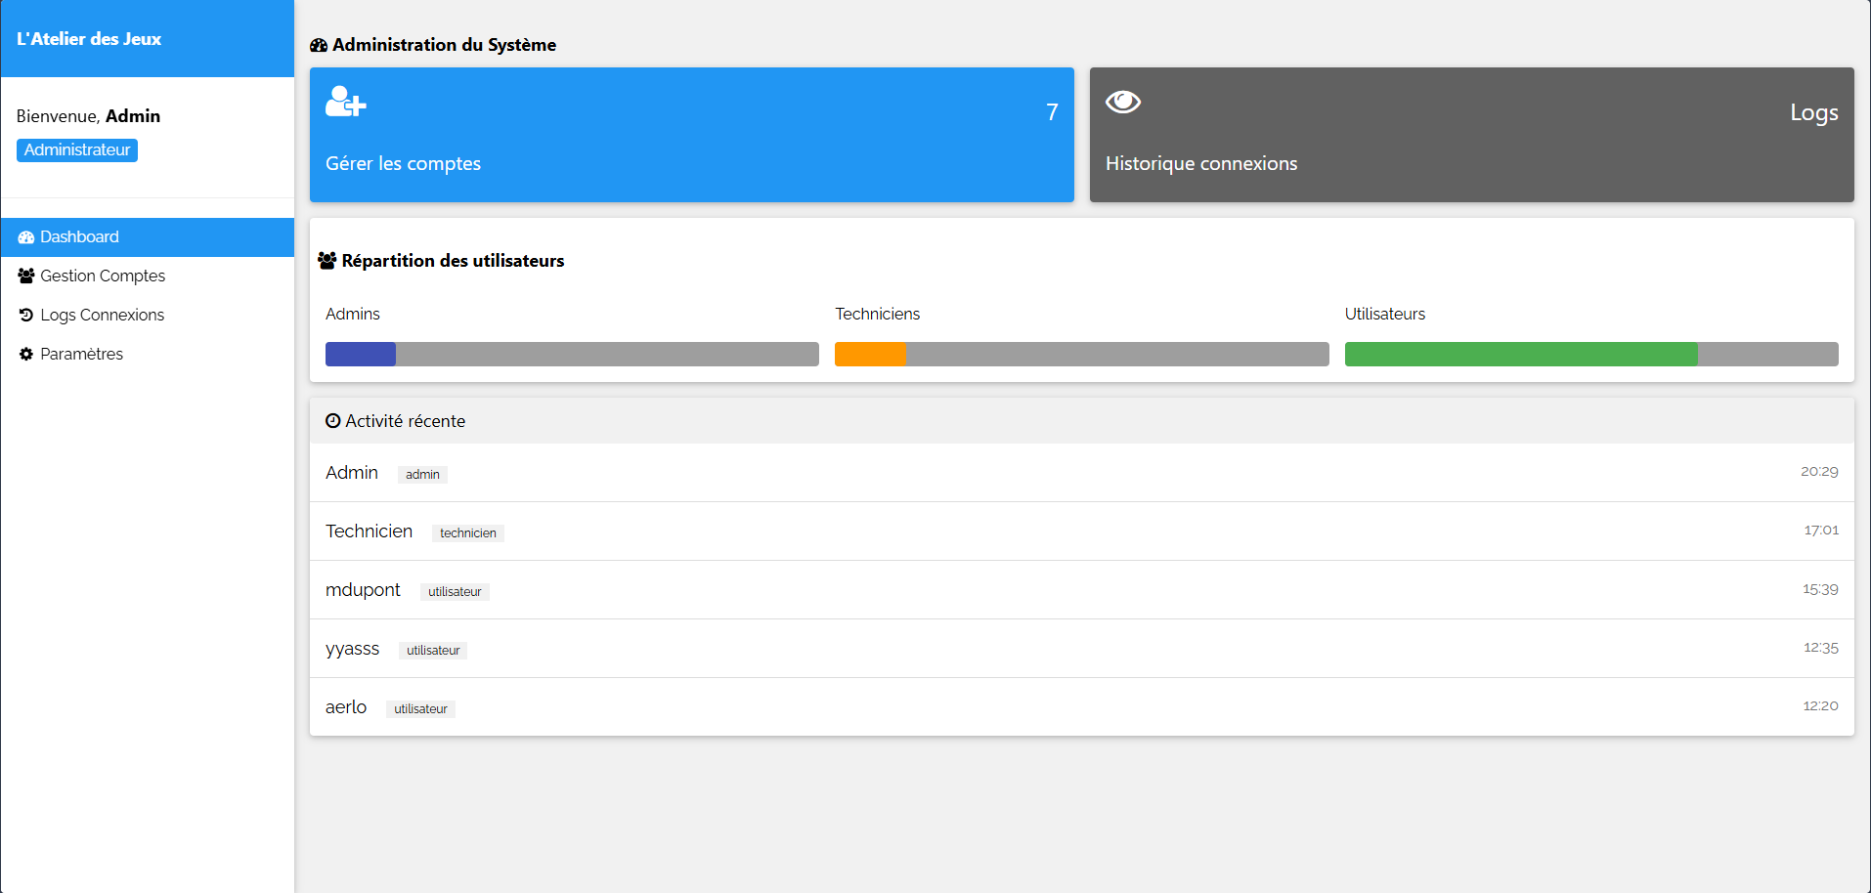Click the 12:35 timestamp
This screenshot has width=1871, height=893.
[x=1821, y=649]
